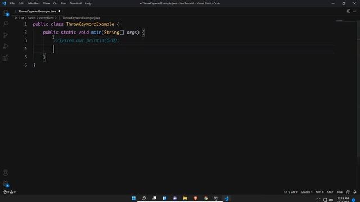This screenshot has width=360, height=202.
Task: Open the feedback icon in status bar
Action: coord(348,192)
